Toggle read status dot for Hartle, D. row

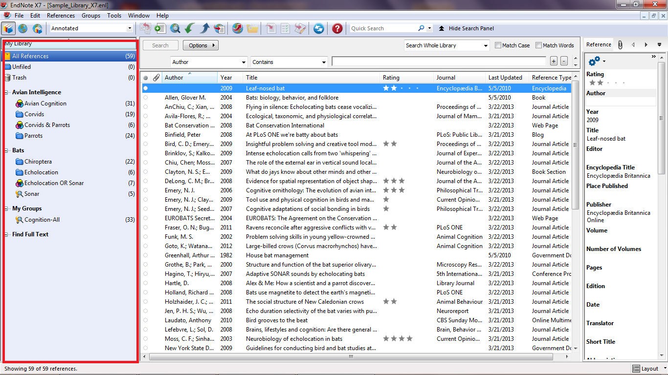(x=145, y=283)
